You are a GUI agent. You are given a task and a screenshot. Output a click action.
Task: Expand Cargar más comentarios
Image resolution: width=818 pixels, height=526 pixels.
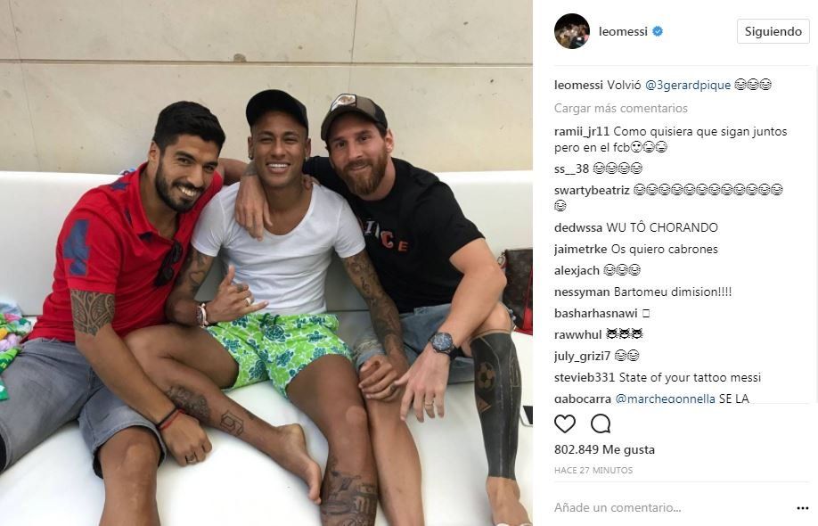(x=621, y=108)
